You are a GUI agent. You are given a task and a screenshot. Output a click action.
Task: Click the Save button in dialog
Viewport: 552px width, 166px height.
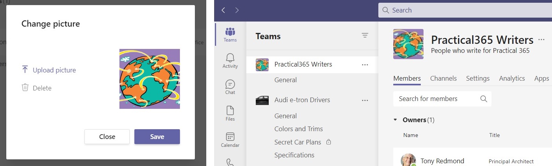157,137
